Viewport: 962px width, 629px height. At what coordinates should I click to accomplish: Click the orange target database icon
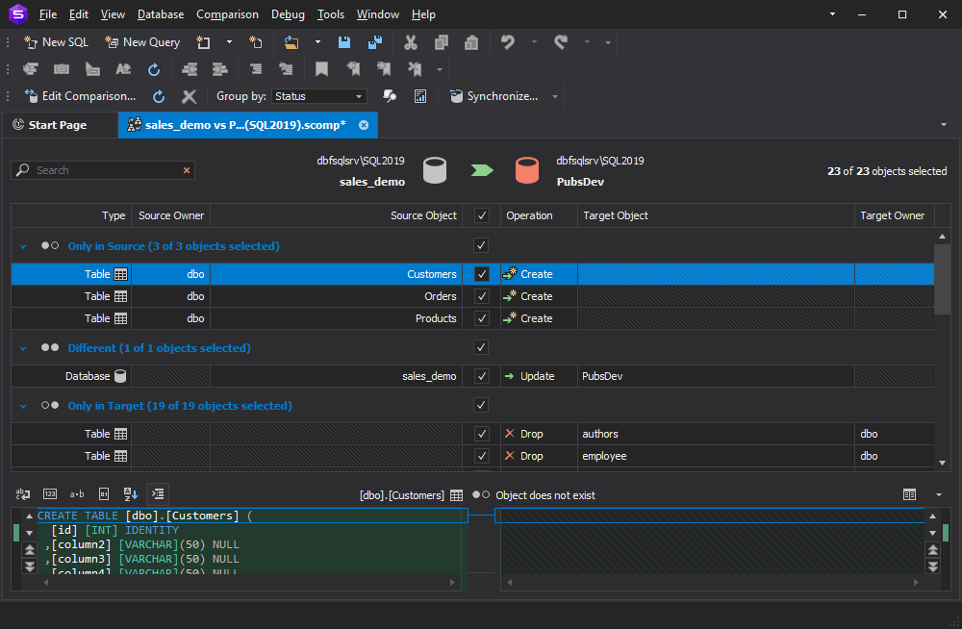[x=527, y=170]
